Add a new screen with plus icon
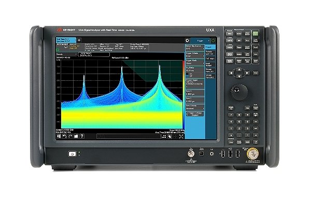 (79, 40)
